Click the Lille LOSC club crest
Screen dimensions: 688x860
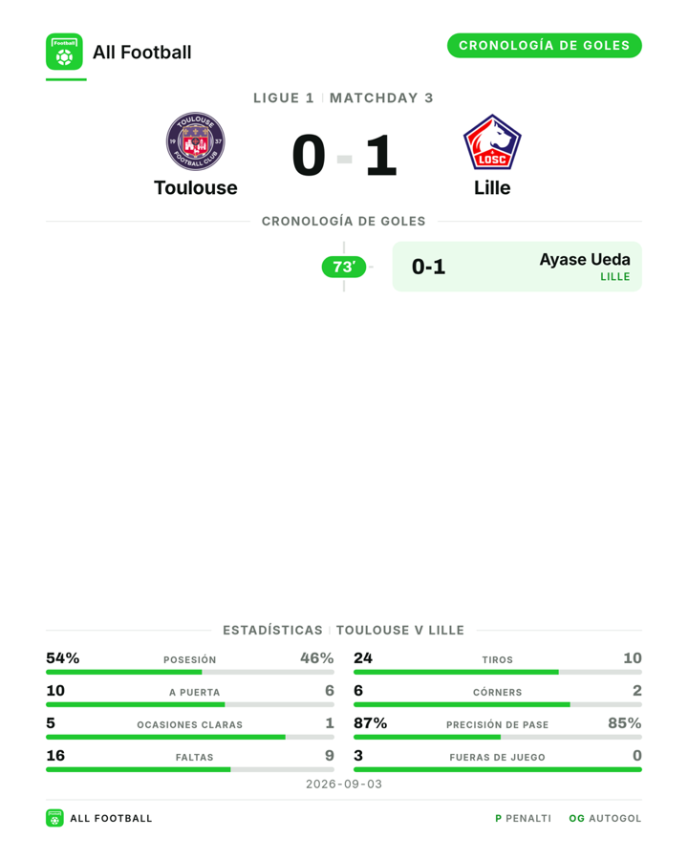492,142
